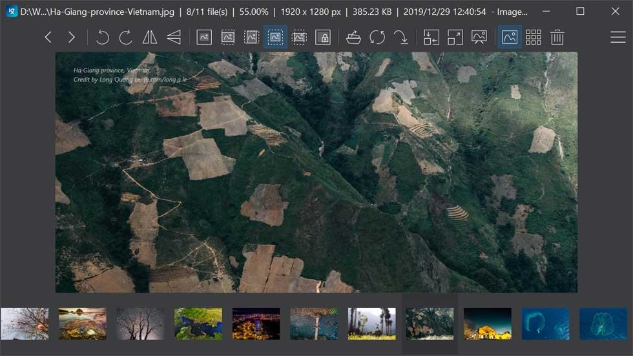Flip the image vertically

pos(174,37)
